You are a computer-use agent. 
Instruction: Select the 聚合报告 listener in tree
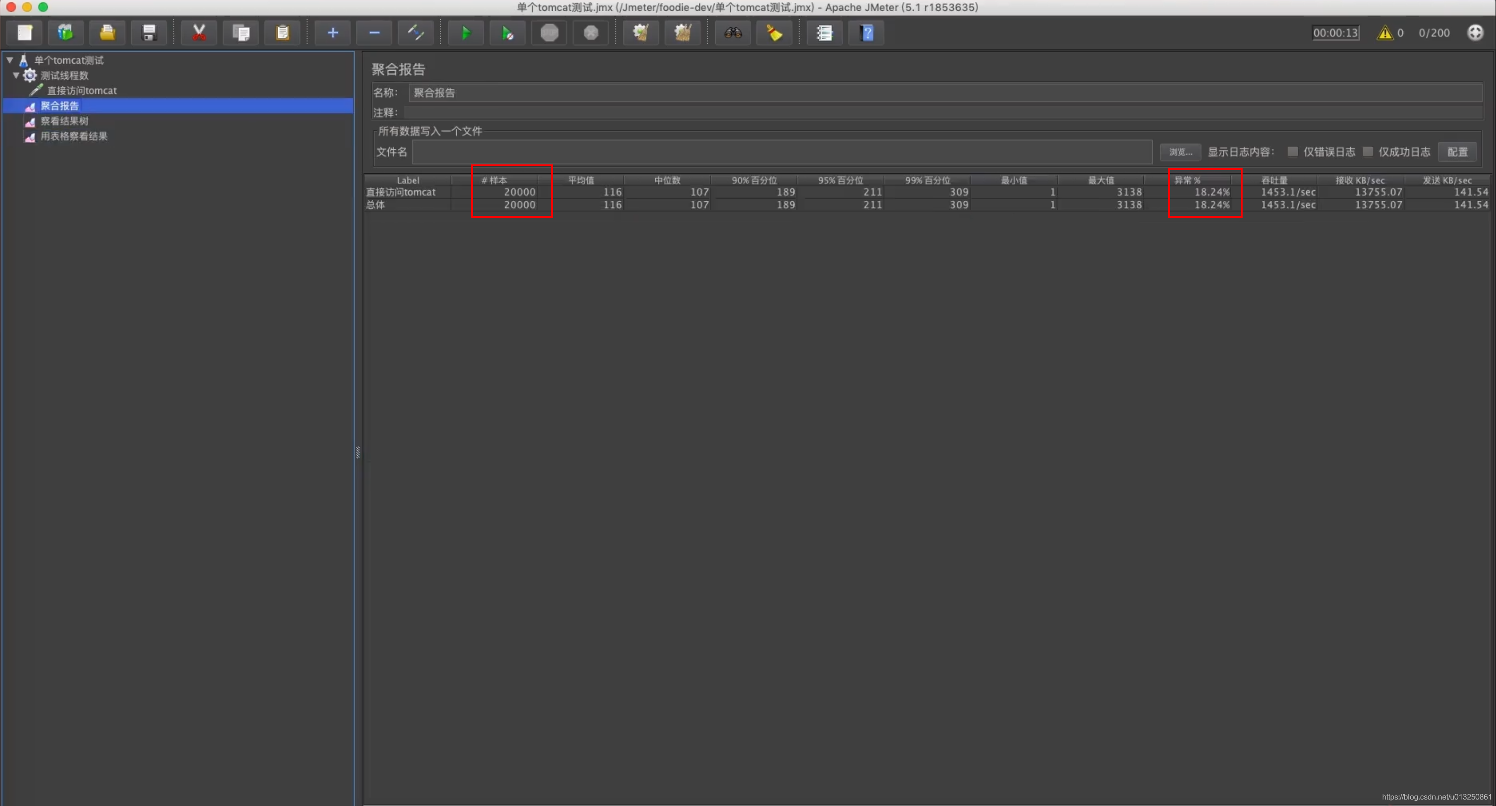(60, 106)
